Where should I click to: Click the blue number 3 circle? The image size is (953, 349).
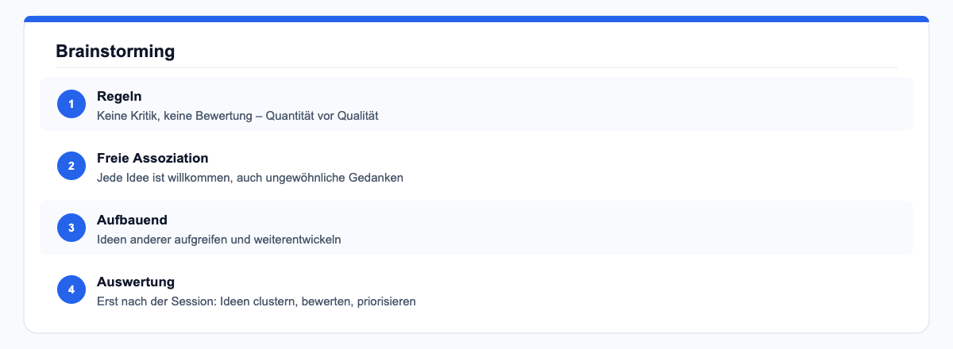point(71,228)
